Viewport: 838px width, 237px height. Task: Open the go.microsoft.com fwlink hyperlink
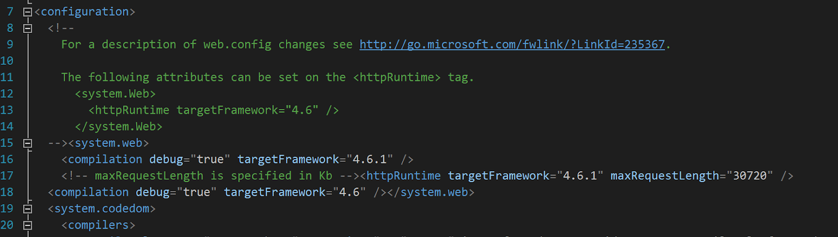[512, 44]
